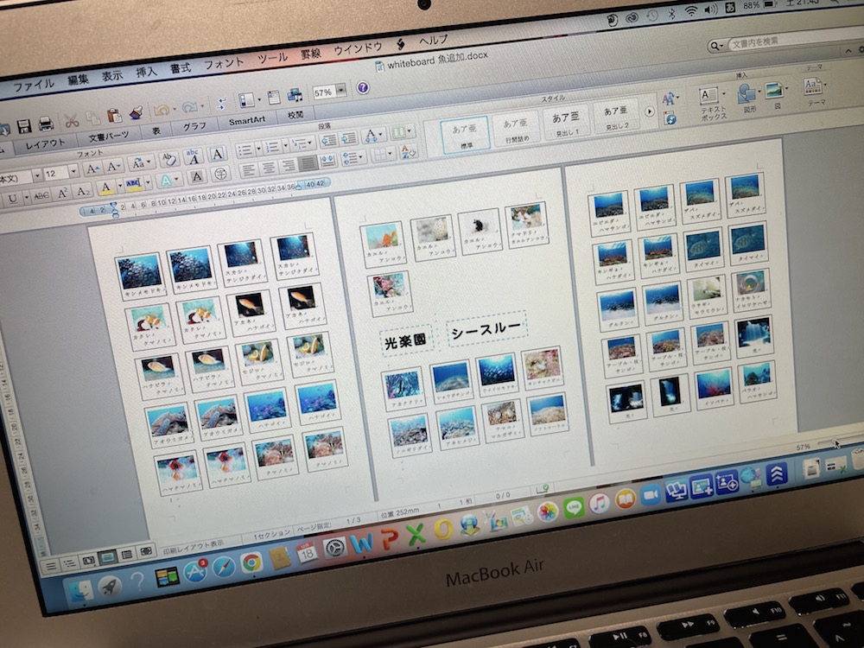Open the line spacing dropdown
This screenshot has width=864, height=648.
pos(353,158)
